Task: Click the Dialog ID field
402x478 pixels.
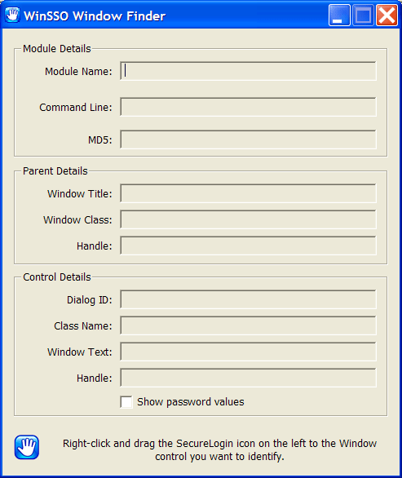Action: coord(248,299)
